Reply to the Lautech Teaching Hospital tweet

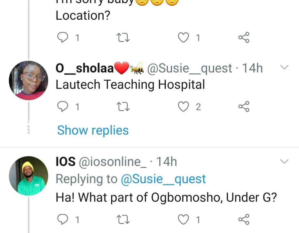tap(63, 107)
